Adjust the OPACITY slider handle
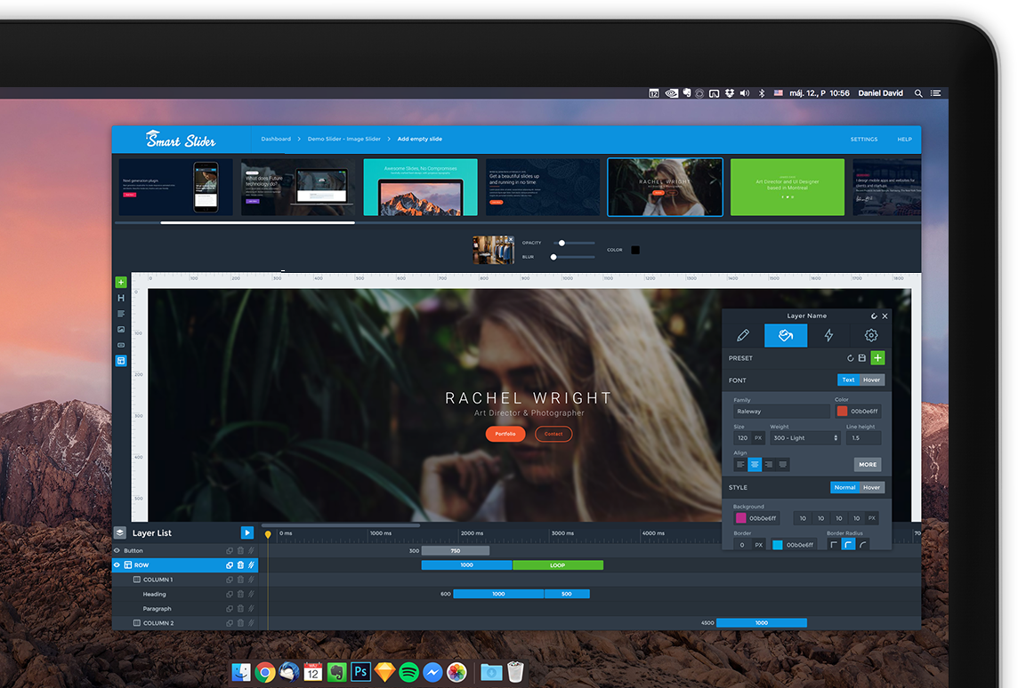 click(x=562, y=244)
